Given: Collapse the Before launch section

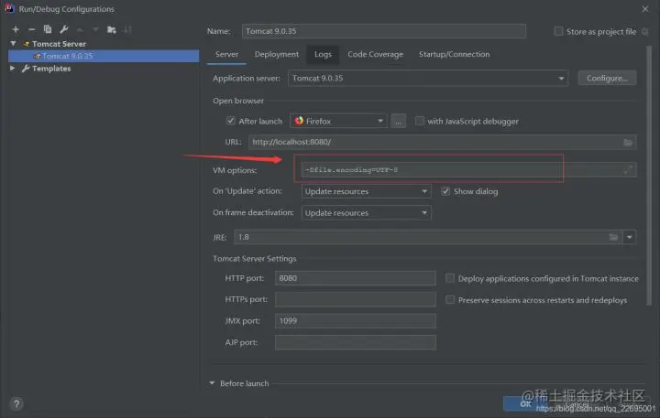Looking at the screenshot, I should pos(212,383).
